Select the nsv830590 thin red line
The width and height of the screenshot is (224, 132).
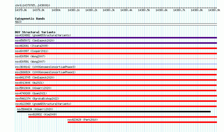pos(116,59)
